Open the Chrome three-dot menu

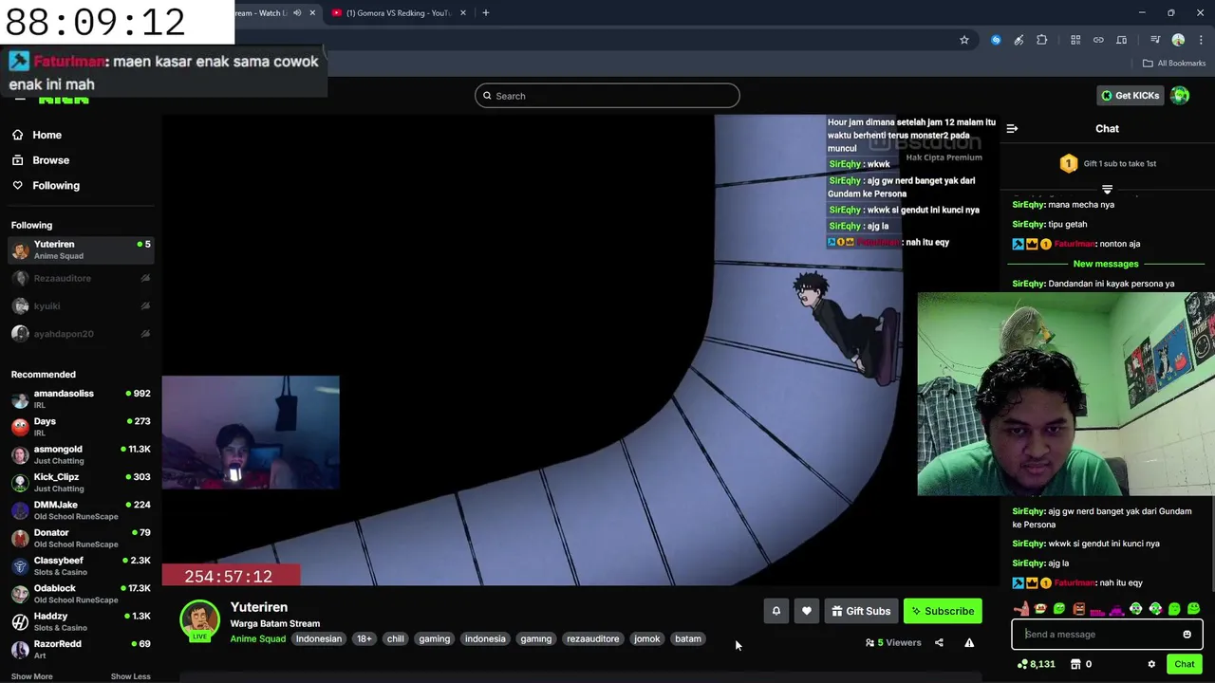pyautogui.click(x=1201, y=40)
